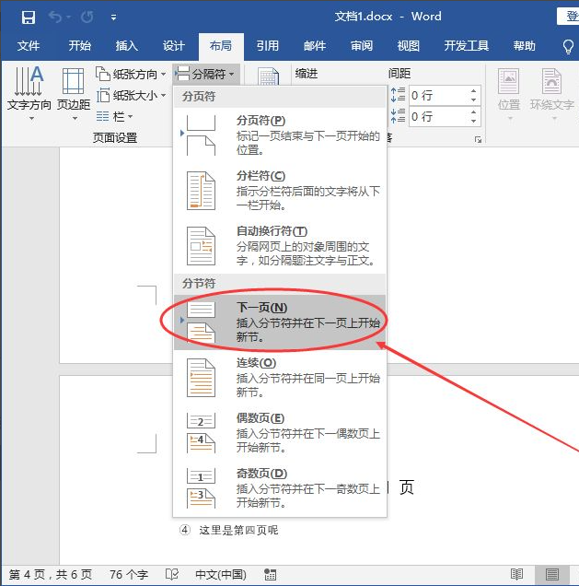Click the word count 76 个字
The height and width of the screenshot is (586, 579).
(x=129, y=574)
